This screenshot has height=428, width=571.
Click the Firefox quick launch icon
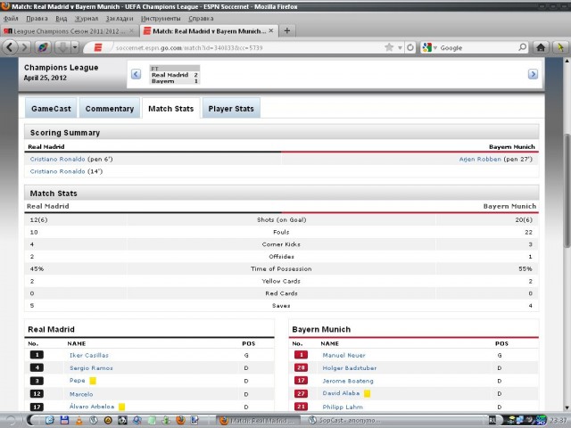[x=180, y=420]
